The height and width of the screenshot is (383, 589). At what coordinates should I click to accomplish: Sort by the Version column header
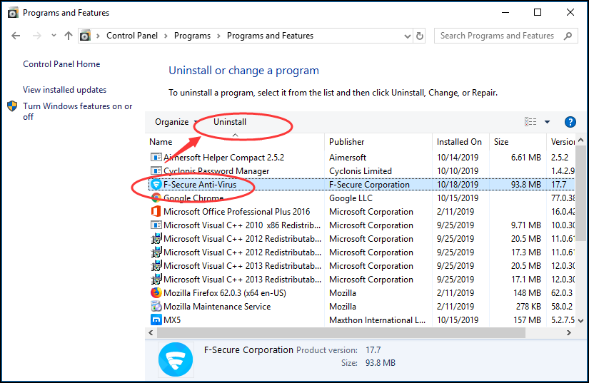(x=563, y=142)
